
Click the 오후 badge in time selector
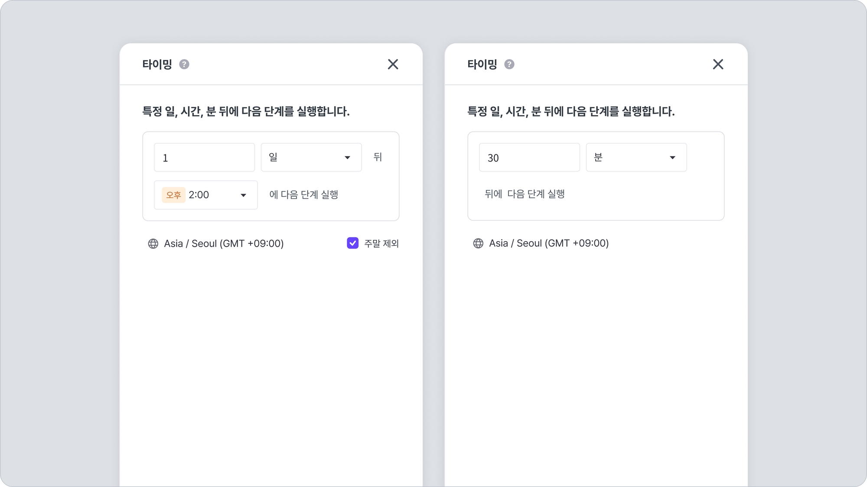point(173,195)
